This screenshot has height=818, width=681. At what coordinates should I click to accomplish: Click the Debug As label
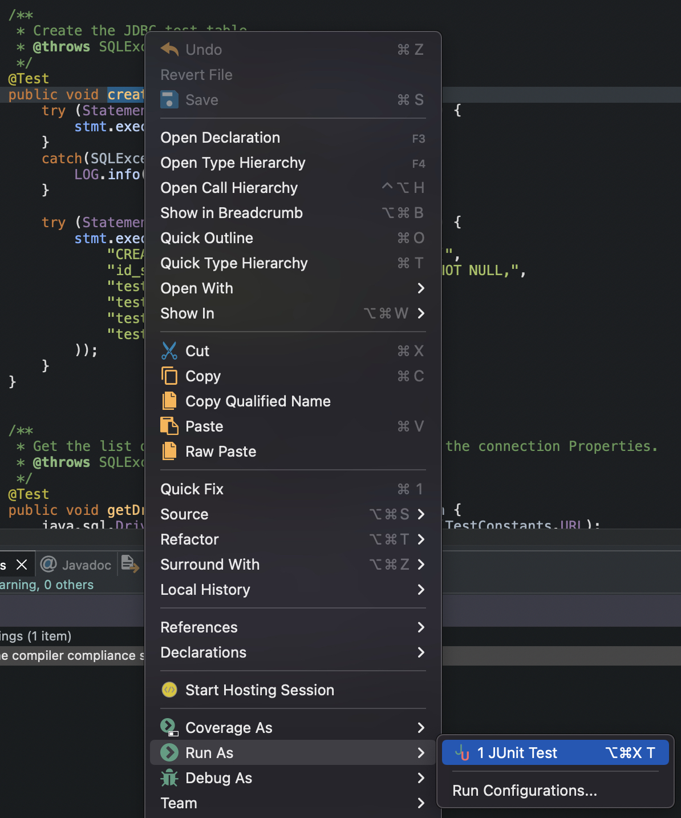218,778
